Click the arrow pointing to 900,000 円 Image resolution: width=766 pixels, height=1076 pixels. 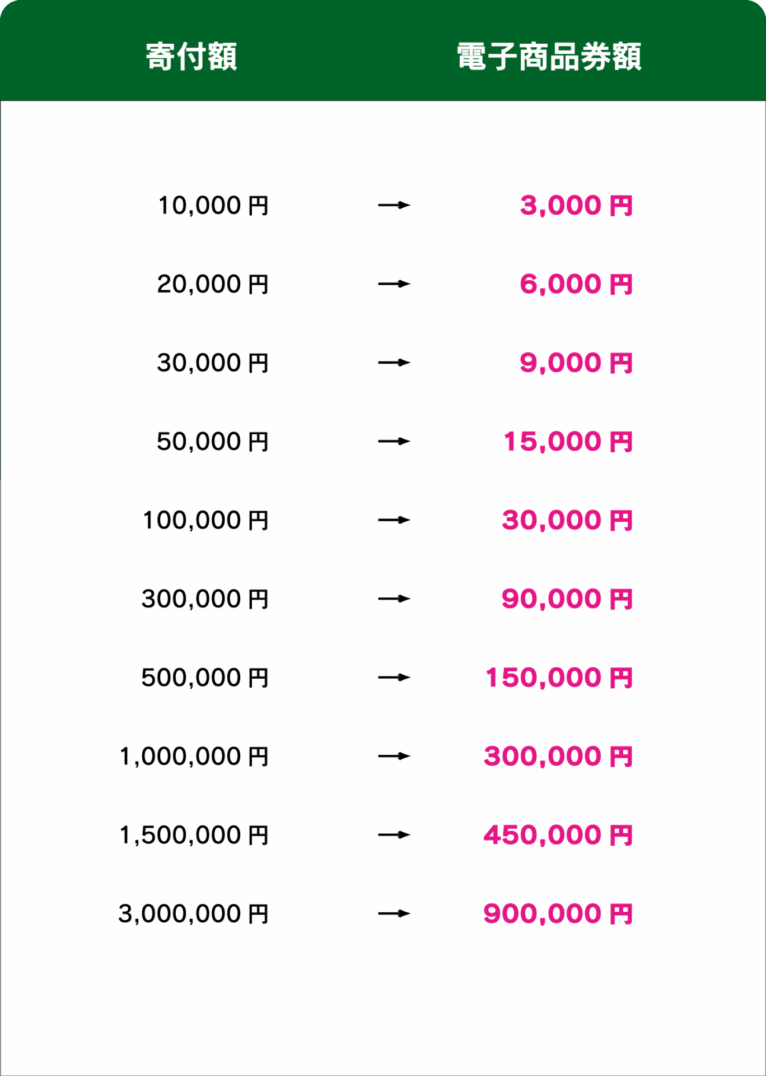pyautogui.click(x=394, y=913)
